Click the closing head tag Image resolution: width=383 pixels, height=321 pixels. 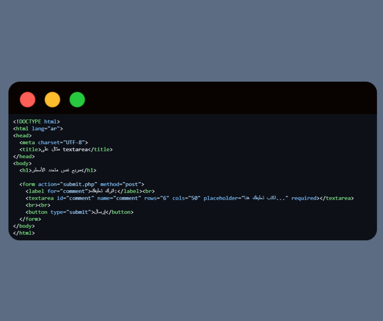tap(24, 156)
